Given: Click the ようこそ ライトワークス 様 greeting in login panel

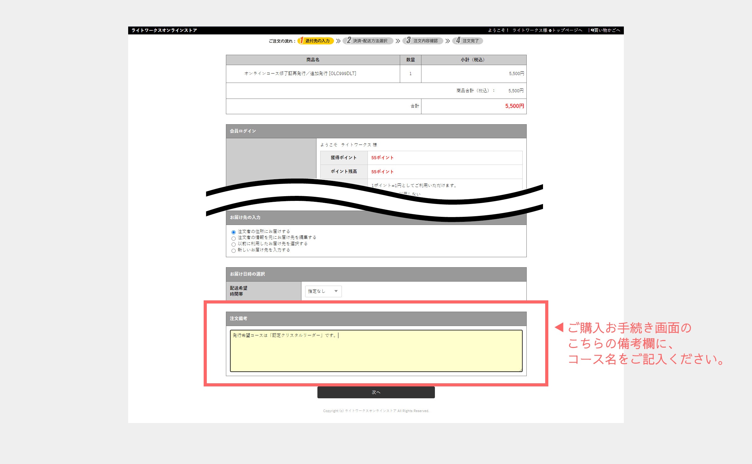Looking at the screenshot, I should click(349, 145).
